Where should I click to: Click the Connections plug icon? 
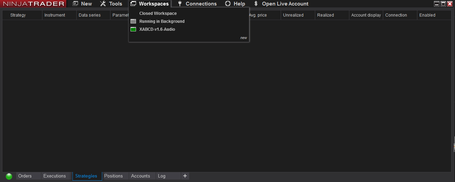[x=180, y=4]
